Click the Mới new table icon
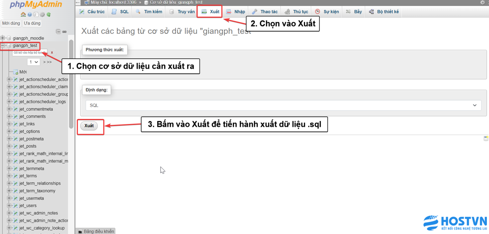Viewport: 489px width, 234px height. (x=16, y=72)
